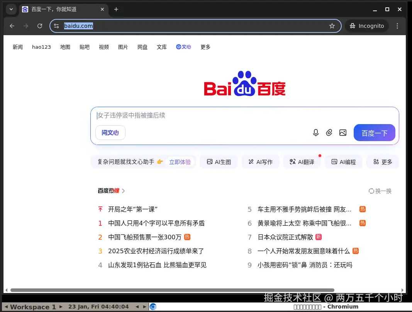Click the baidu.com address bar
The image size is (412, 312).
click(x=195, y=26)
